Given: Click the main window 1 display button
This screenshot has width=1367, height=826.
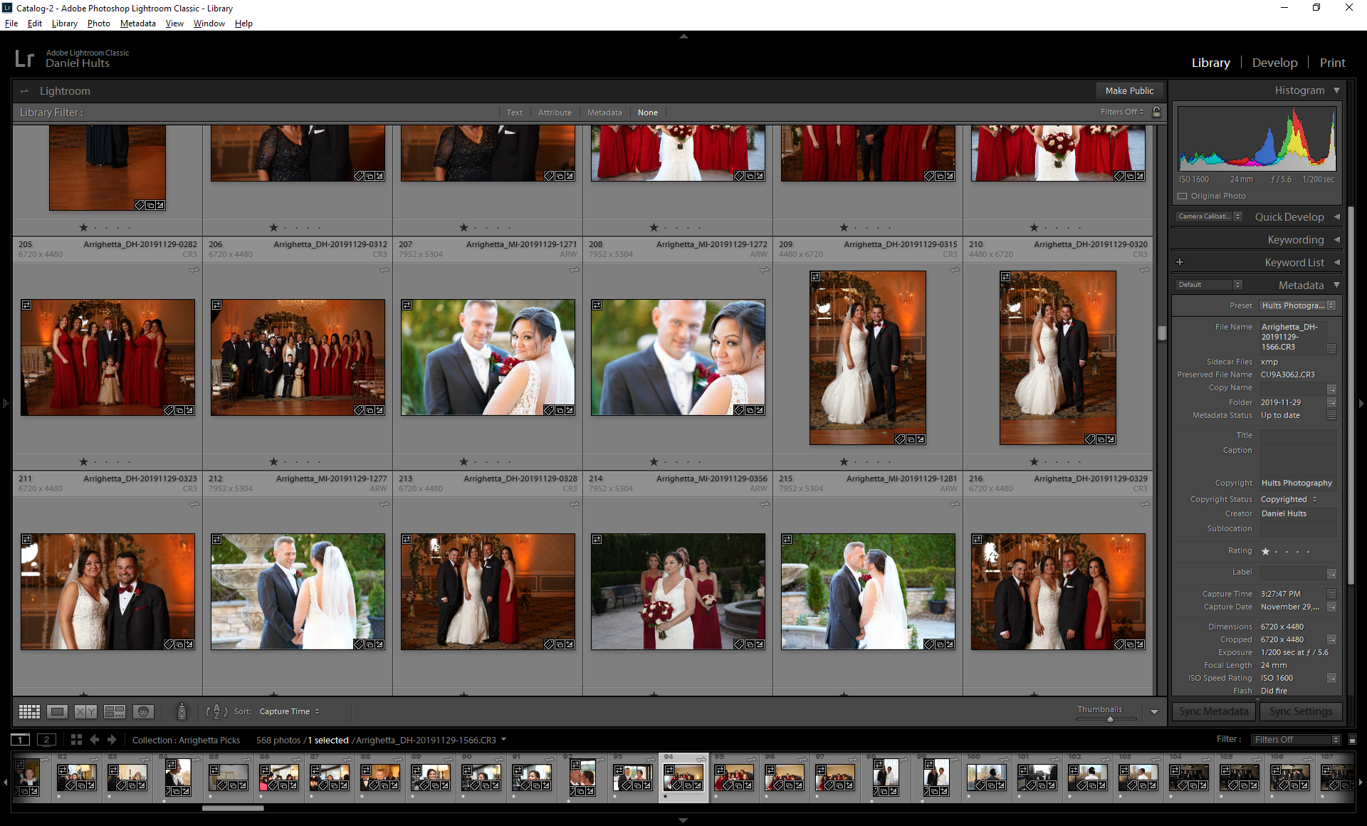Looking at the screenshot, I should [x=21, y=740].
